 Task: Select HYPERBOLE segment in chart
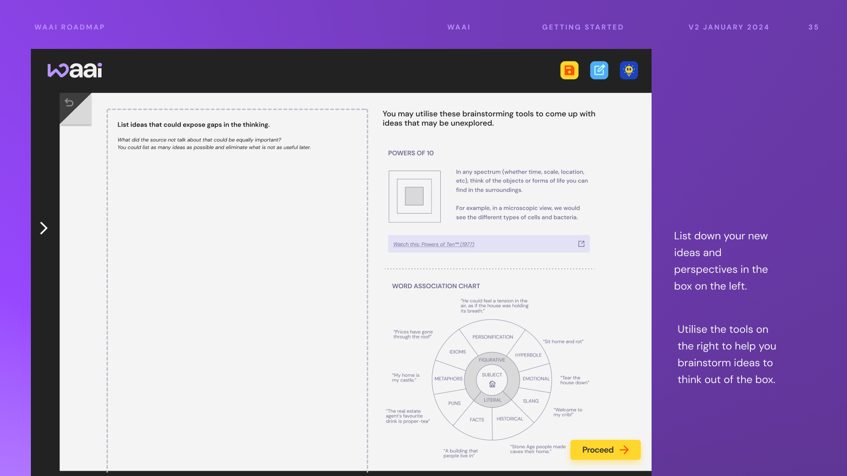pos(528,355)
